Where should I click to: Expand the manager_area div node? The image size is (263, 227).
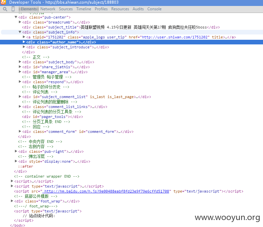point(20,72)
